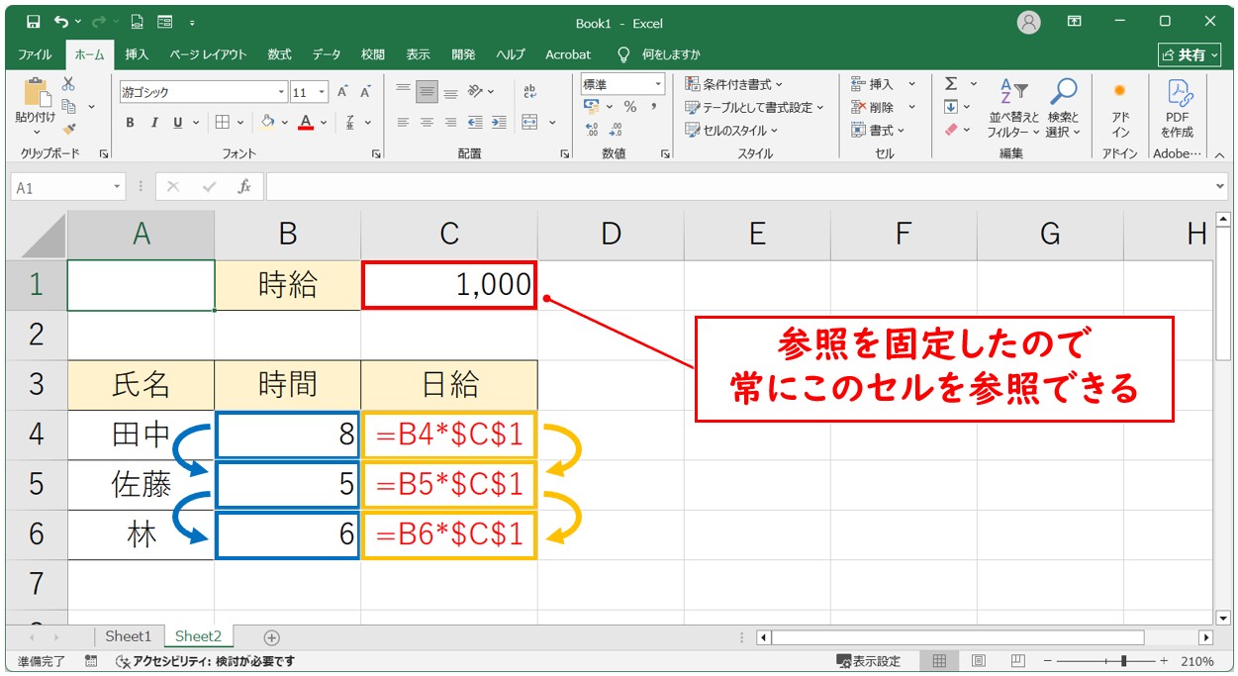Switch to the Sheet1 worksheet tab

pos(129,636)
